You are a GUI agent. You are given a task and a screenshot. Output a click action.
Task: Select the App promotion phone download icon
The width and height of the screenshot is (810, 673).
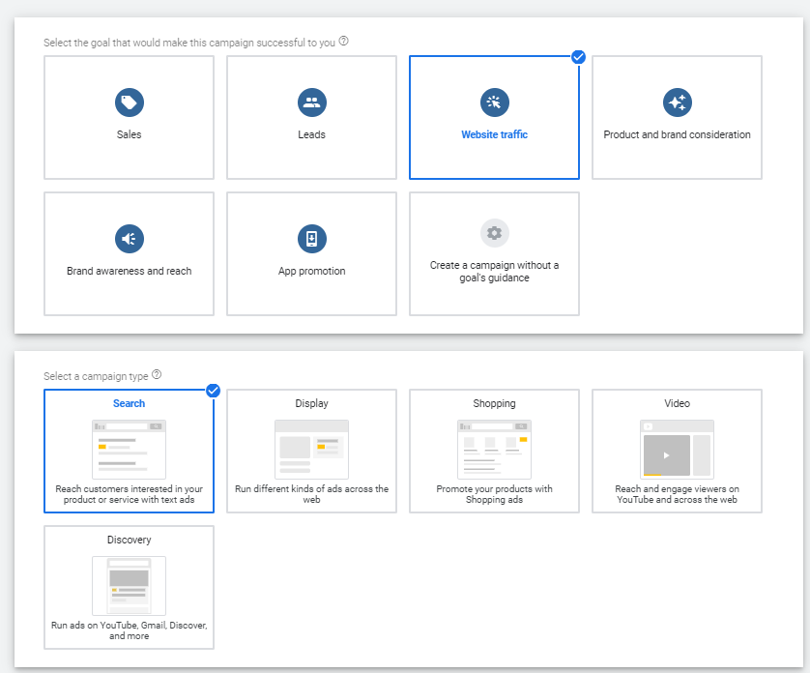[x=311, y=239]
